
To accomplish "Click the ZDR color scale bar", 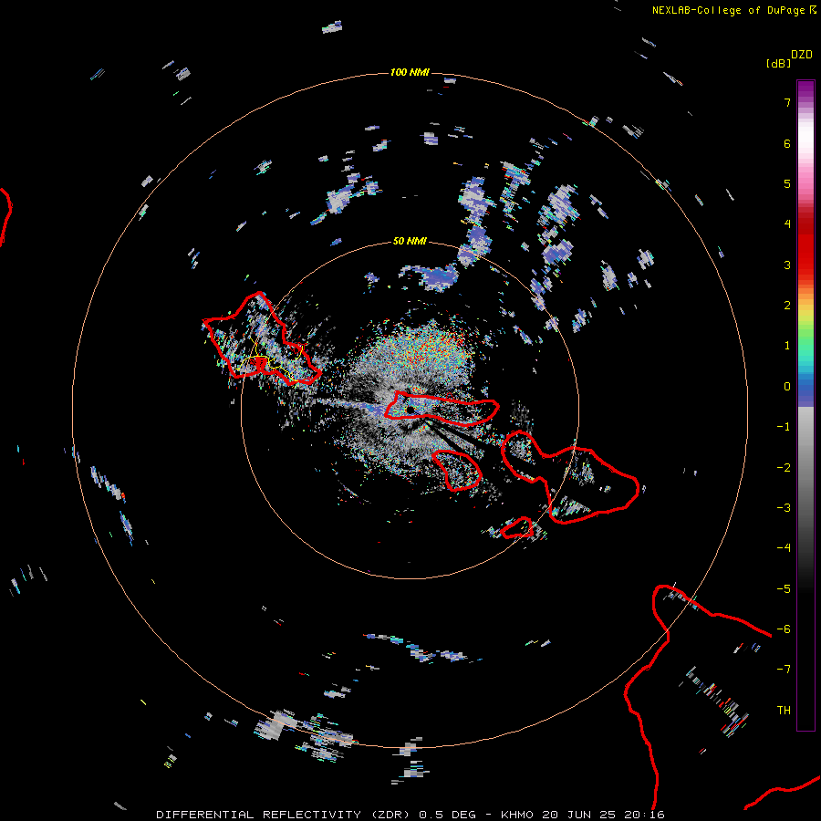I will coord(805,405).
